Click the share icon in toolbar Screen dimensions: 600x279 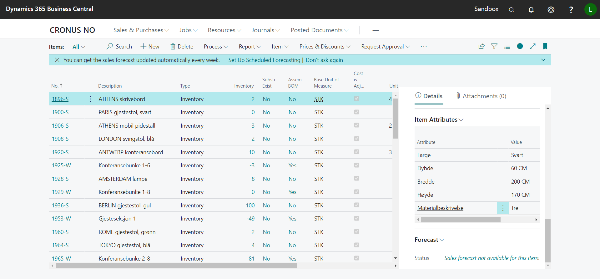pos(482,46)
